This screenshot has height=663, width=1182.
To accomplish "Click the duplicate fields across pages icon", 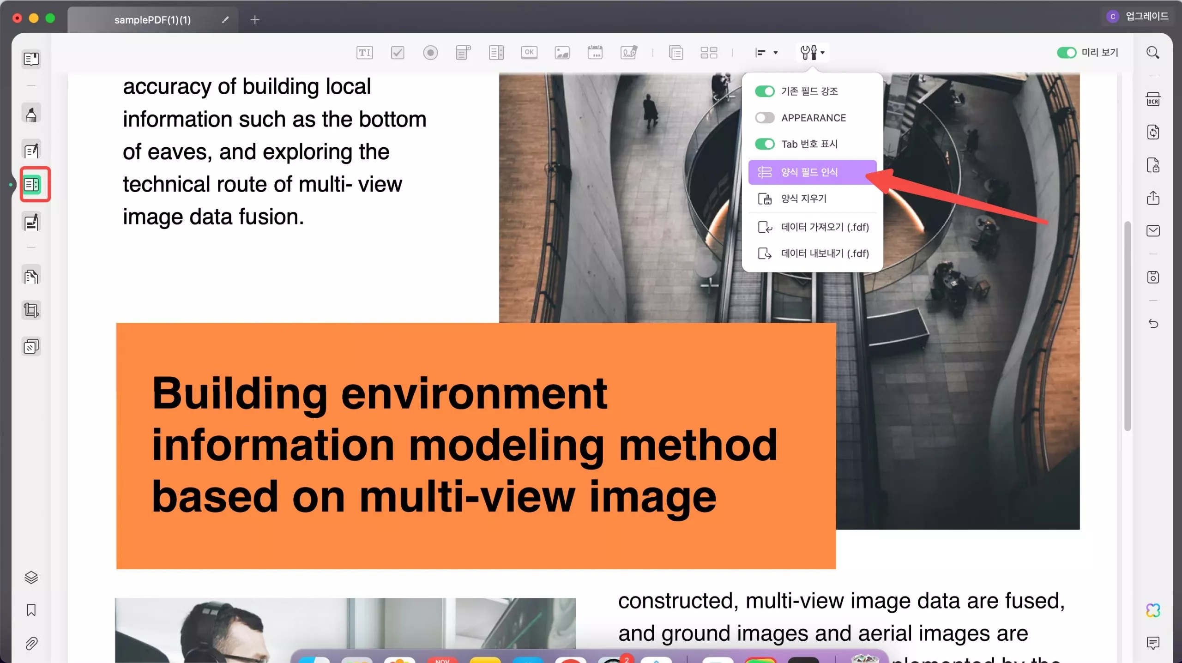I will (x=676, y=53).
